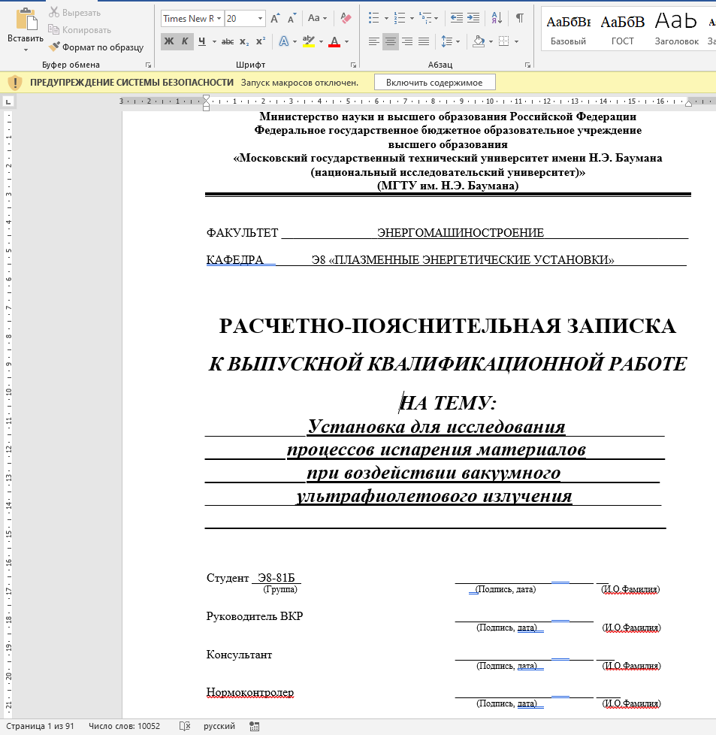Click the Increase Indent icon
The height and width of the screenshot is (735, 716).
pos(473,18)
